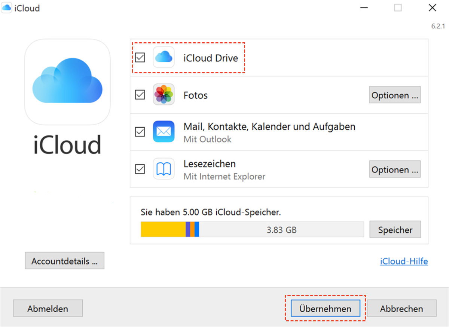The height and width of the screenshot is (327, 449).
Task: Apply changes with Übernehmen
Action: point(325,309)
